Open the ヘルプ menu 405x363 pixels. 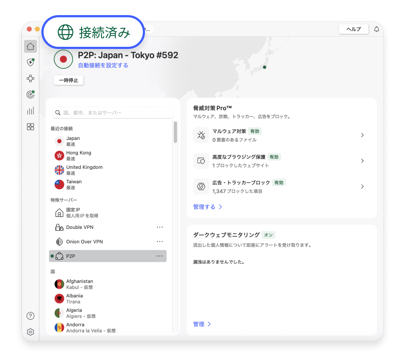click(x=353, y=29)
